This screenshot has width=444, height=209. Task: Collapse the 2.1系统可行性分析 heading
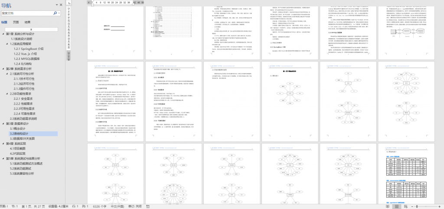pos(7,74)
